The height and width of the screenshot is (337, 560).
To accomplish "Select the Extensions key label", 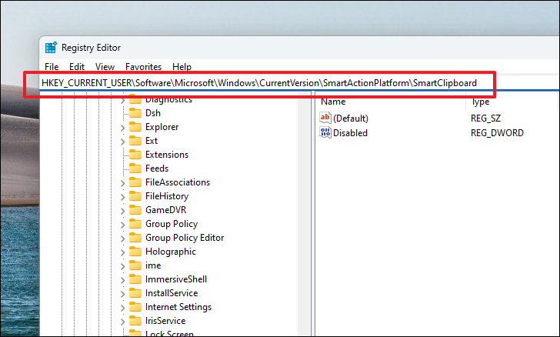I will [x=167, y=155].
